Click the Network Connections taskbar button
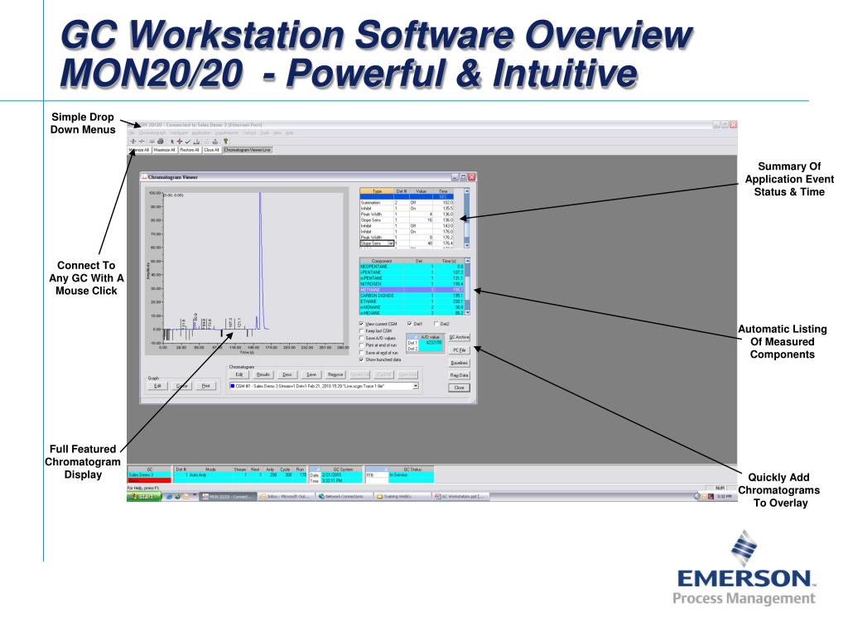 click(344, 497)
